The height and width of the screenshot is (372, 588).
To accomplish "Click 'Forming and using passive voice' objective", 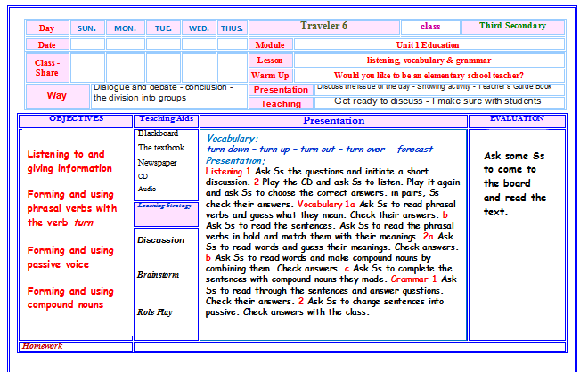I will (x=70, y=257).
